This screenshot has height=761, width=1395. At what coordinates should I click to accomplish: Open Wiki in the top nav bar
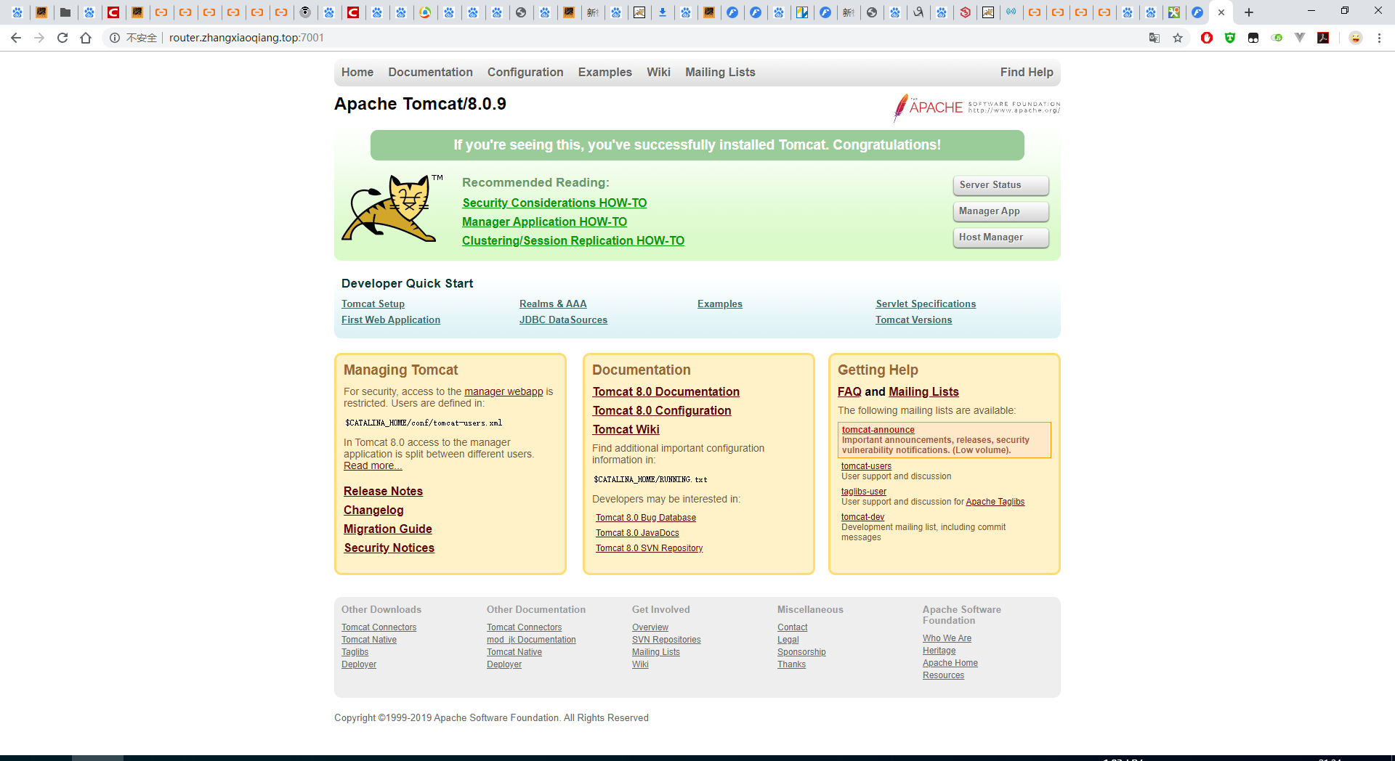coord(658,73)
